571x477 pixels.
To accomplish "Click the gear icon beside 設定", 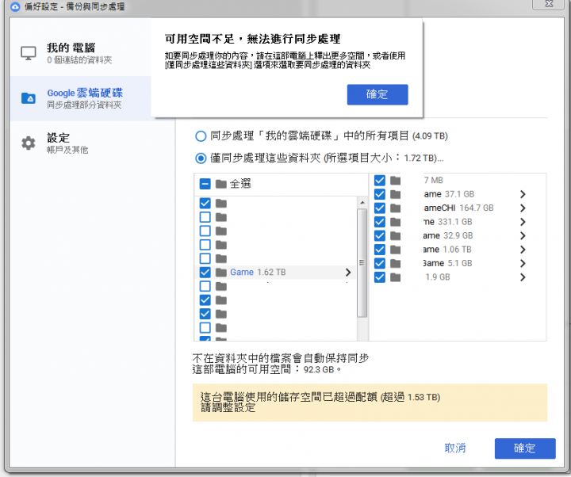I will click(x=29, y=143).
